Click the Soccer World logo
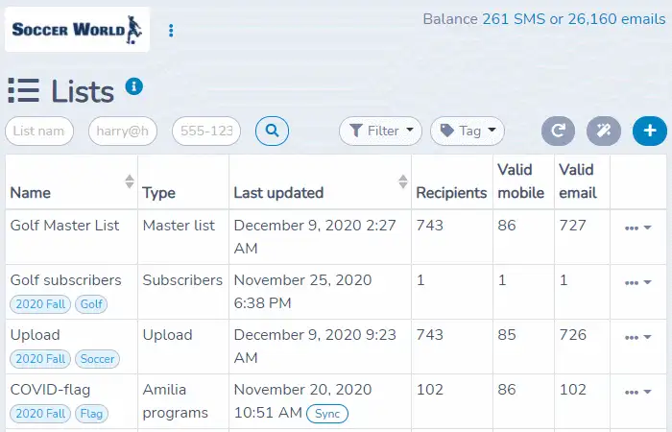Image resolution: width=672 pixels, height=432 pixels. coord(77,30)
